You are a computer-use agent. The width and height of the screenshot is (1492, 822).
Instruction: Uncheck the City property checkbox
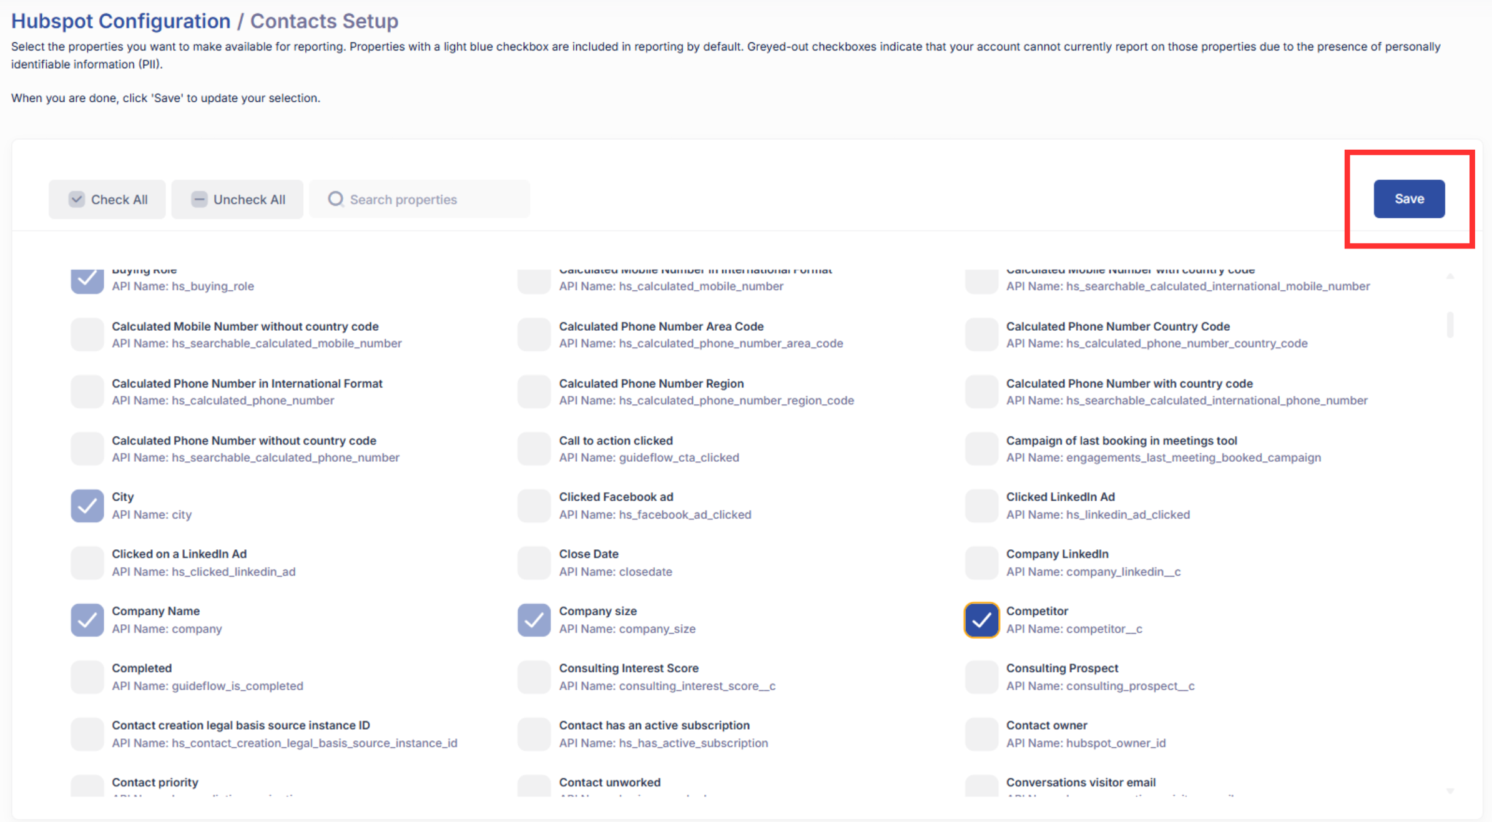[87, 506]
